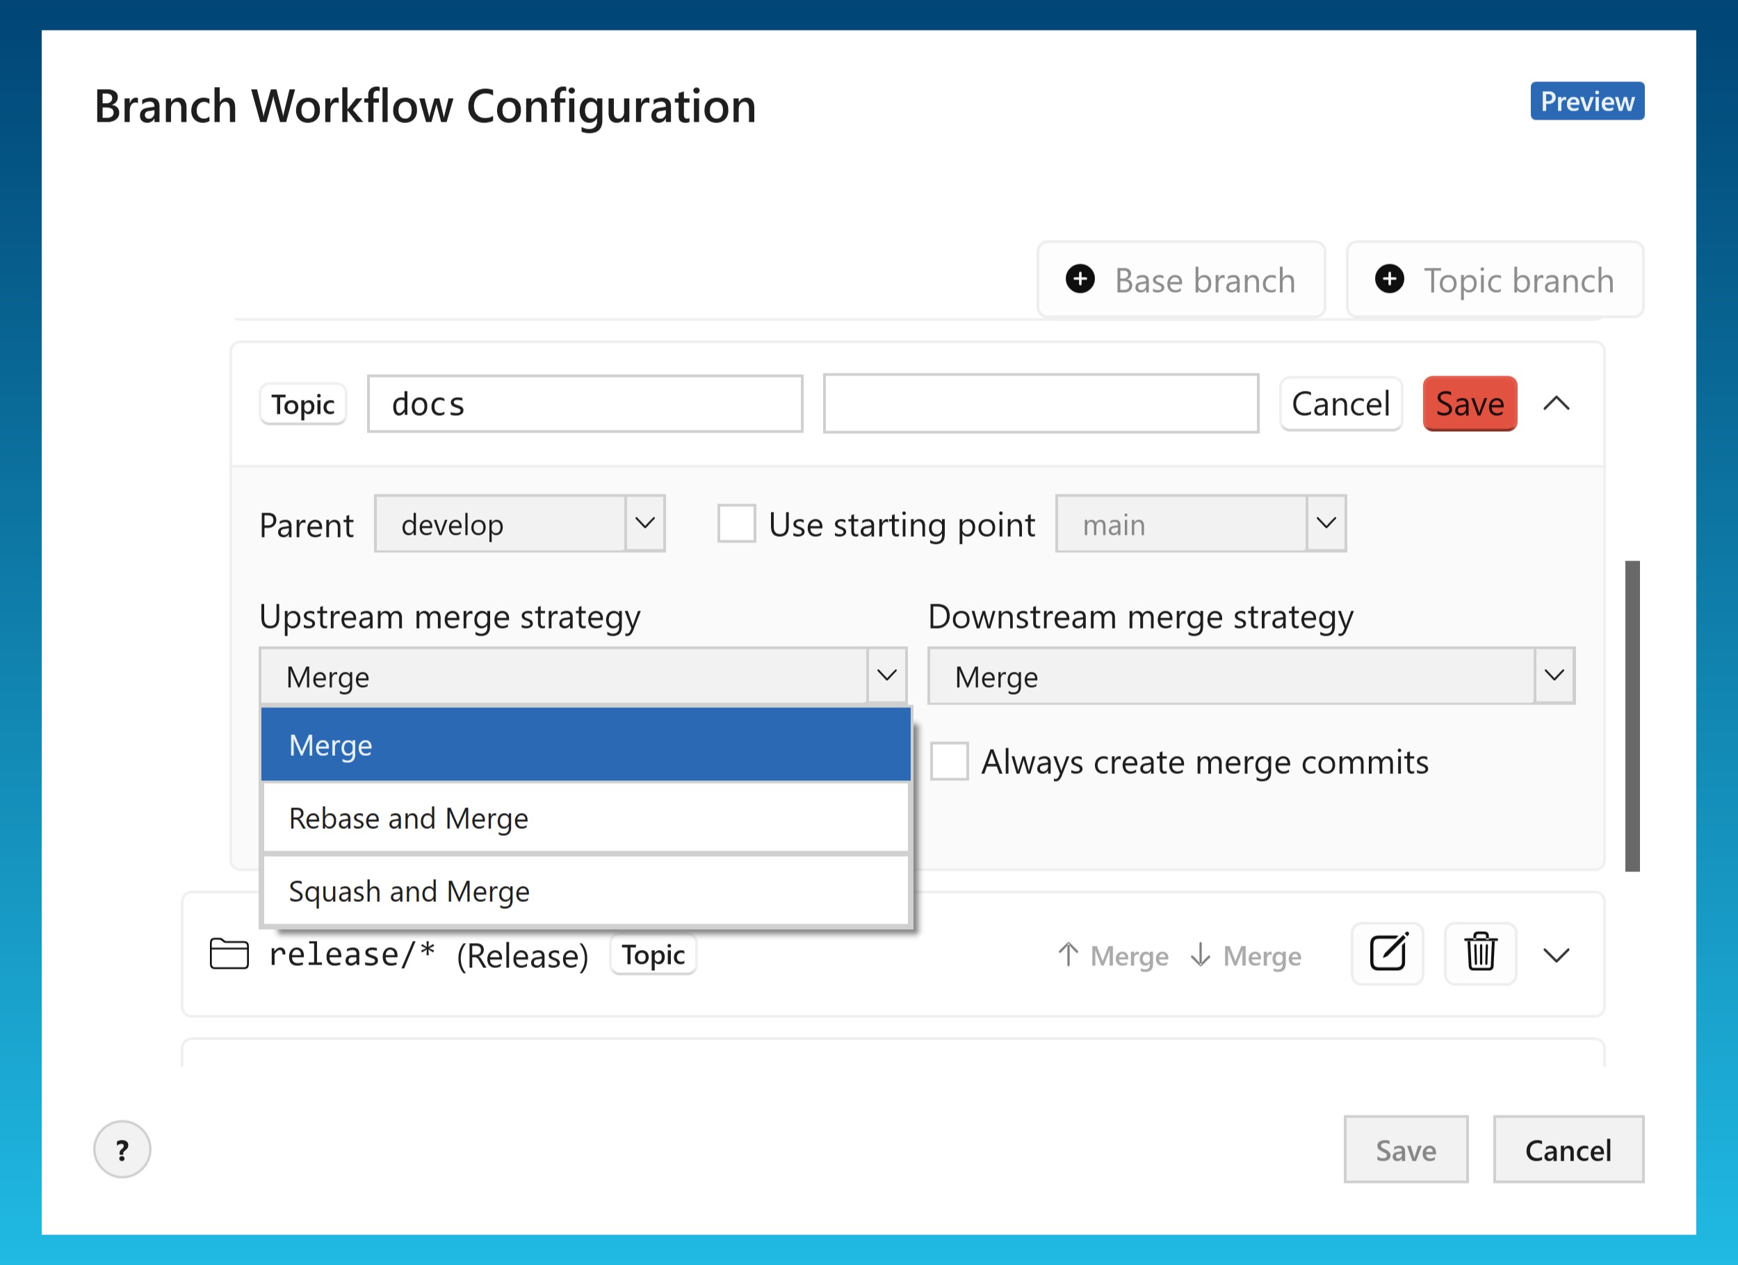Expand the release/* row chevron
The image size is (1738, 1265).
(x=1557, y=956)
